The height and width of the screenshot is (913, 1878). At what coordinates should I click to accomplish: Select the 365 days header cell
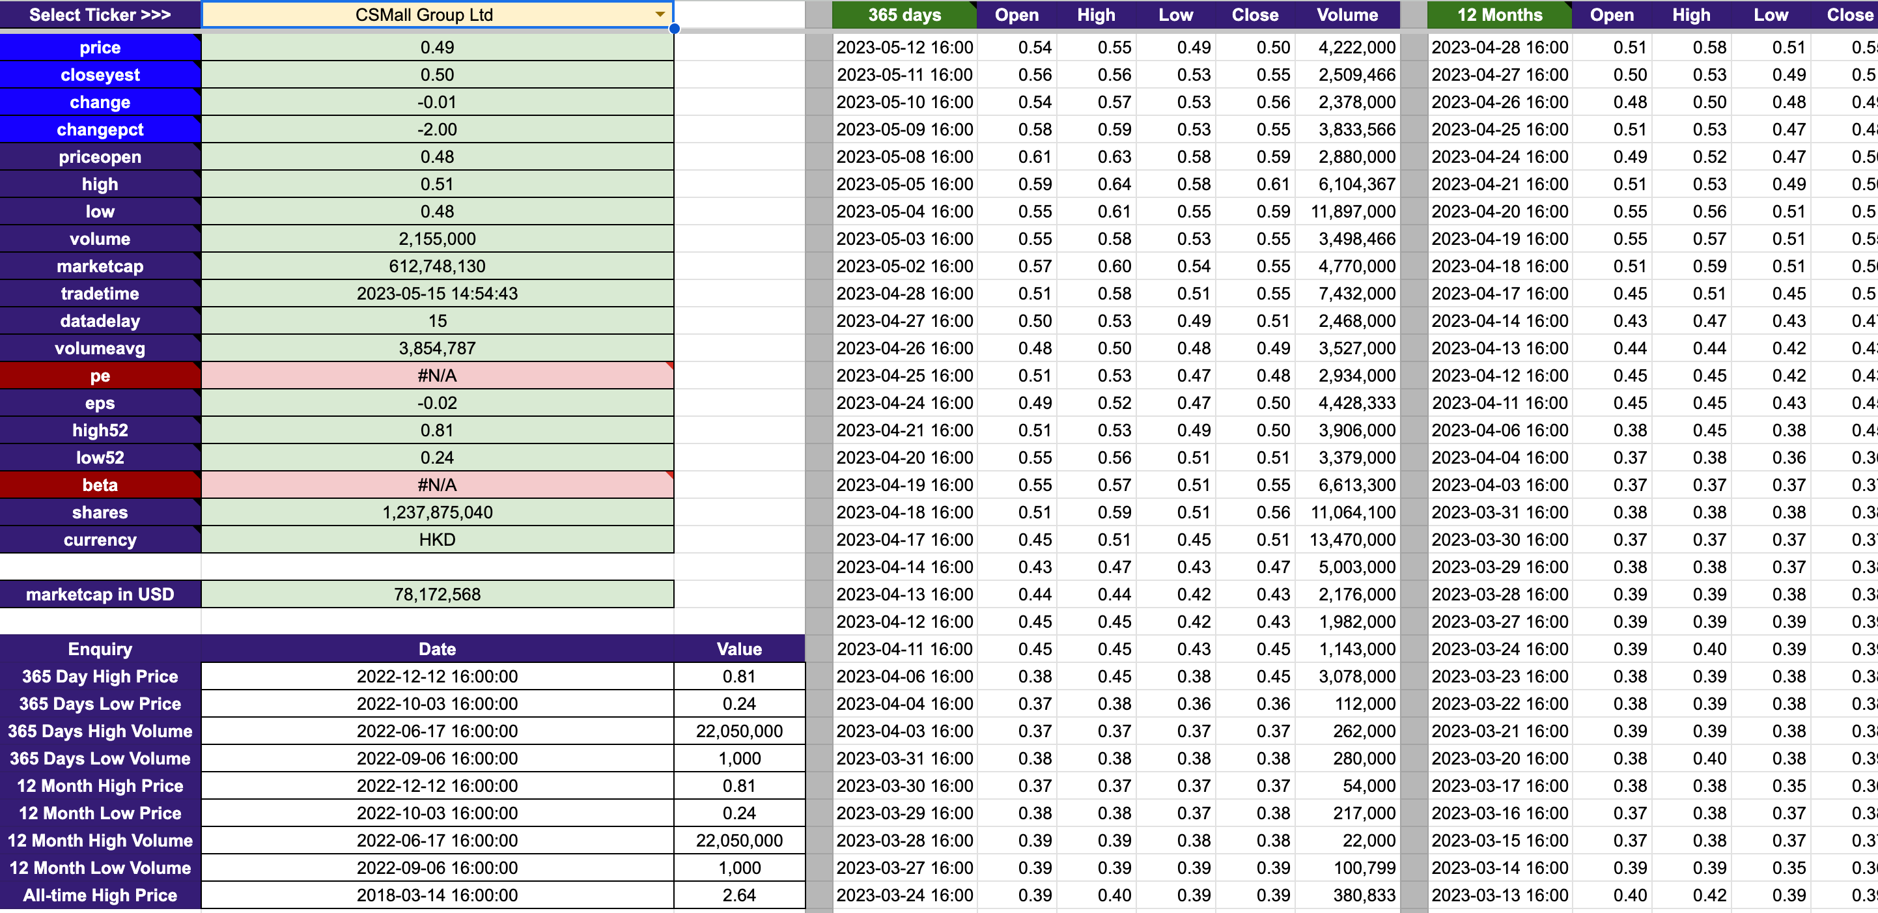903,14
